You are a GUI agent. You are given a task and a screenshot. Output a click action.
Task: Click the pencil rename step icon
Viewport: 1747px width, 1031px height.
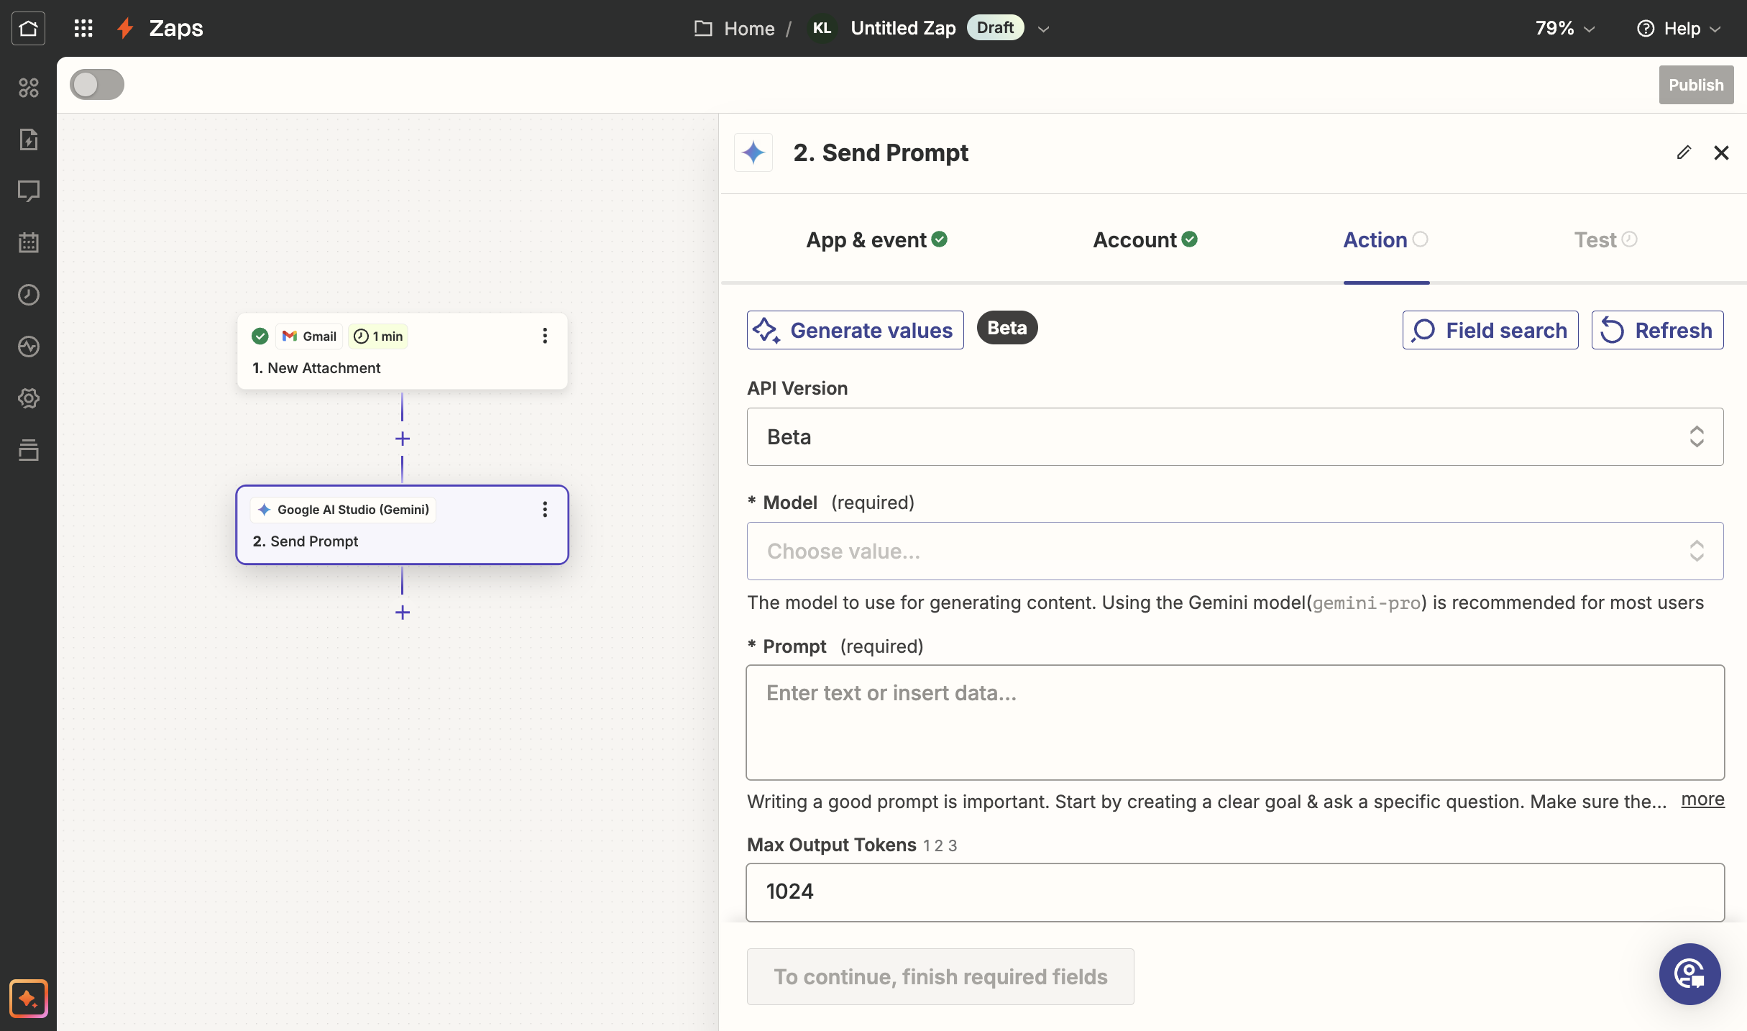tap(1684, 152)
